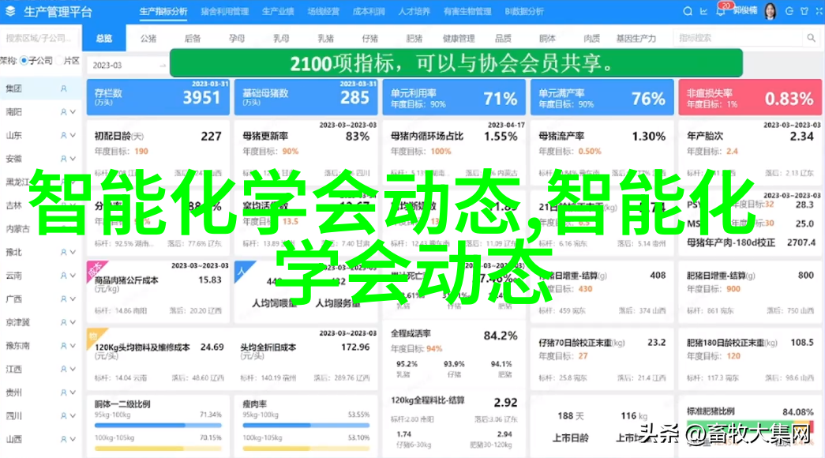825x458 pixels.
Task: Click the 用户 name 郭俊楠
Action: [745, 10]
